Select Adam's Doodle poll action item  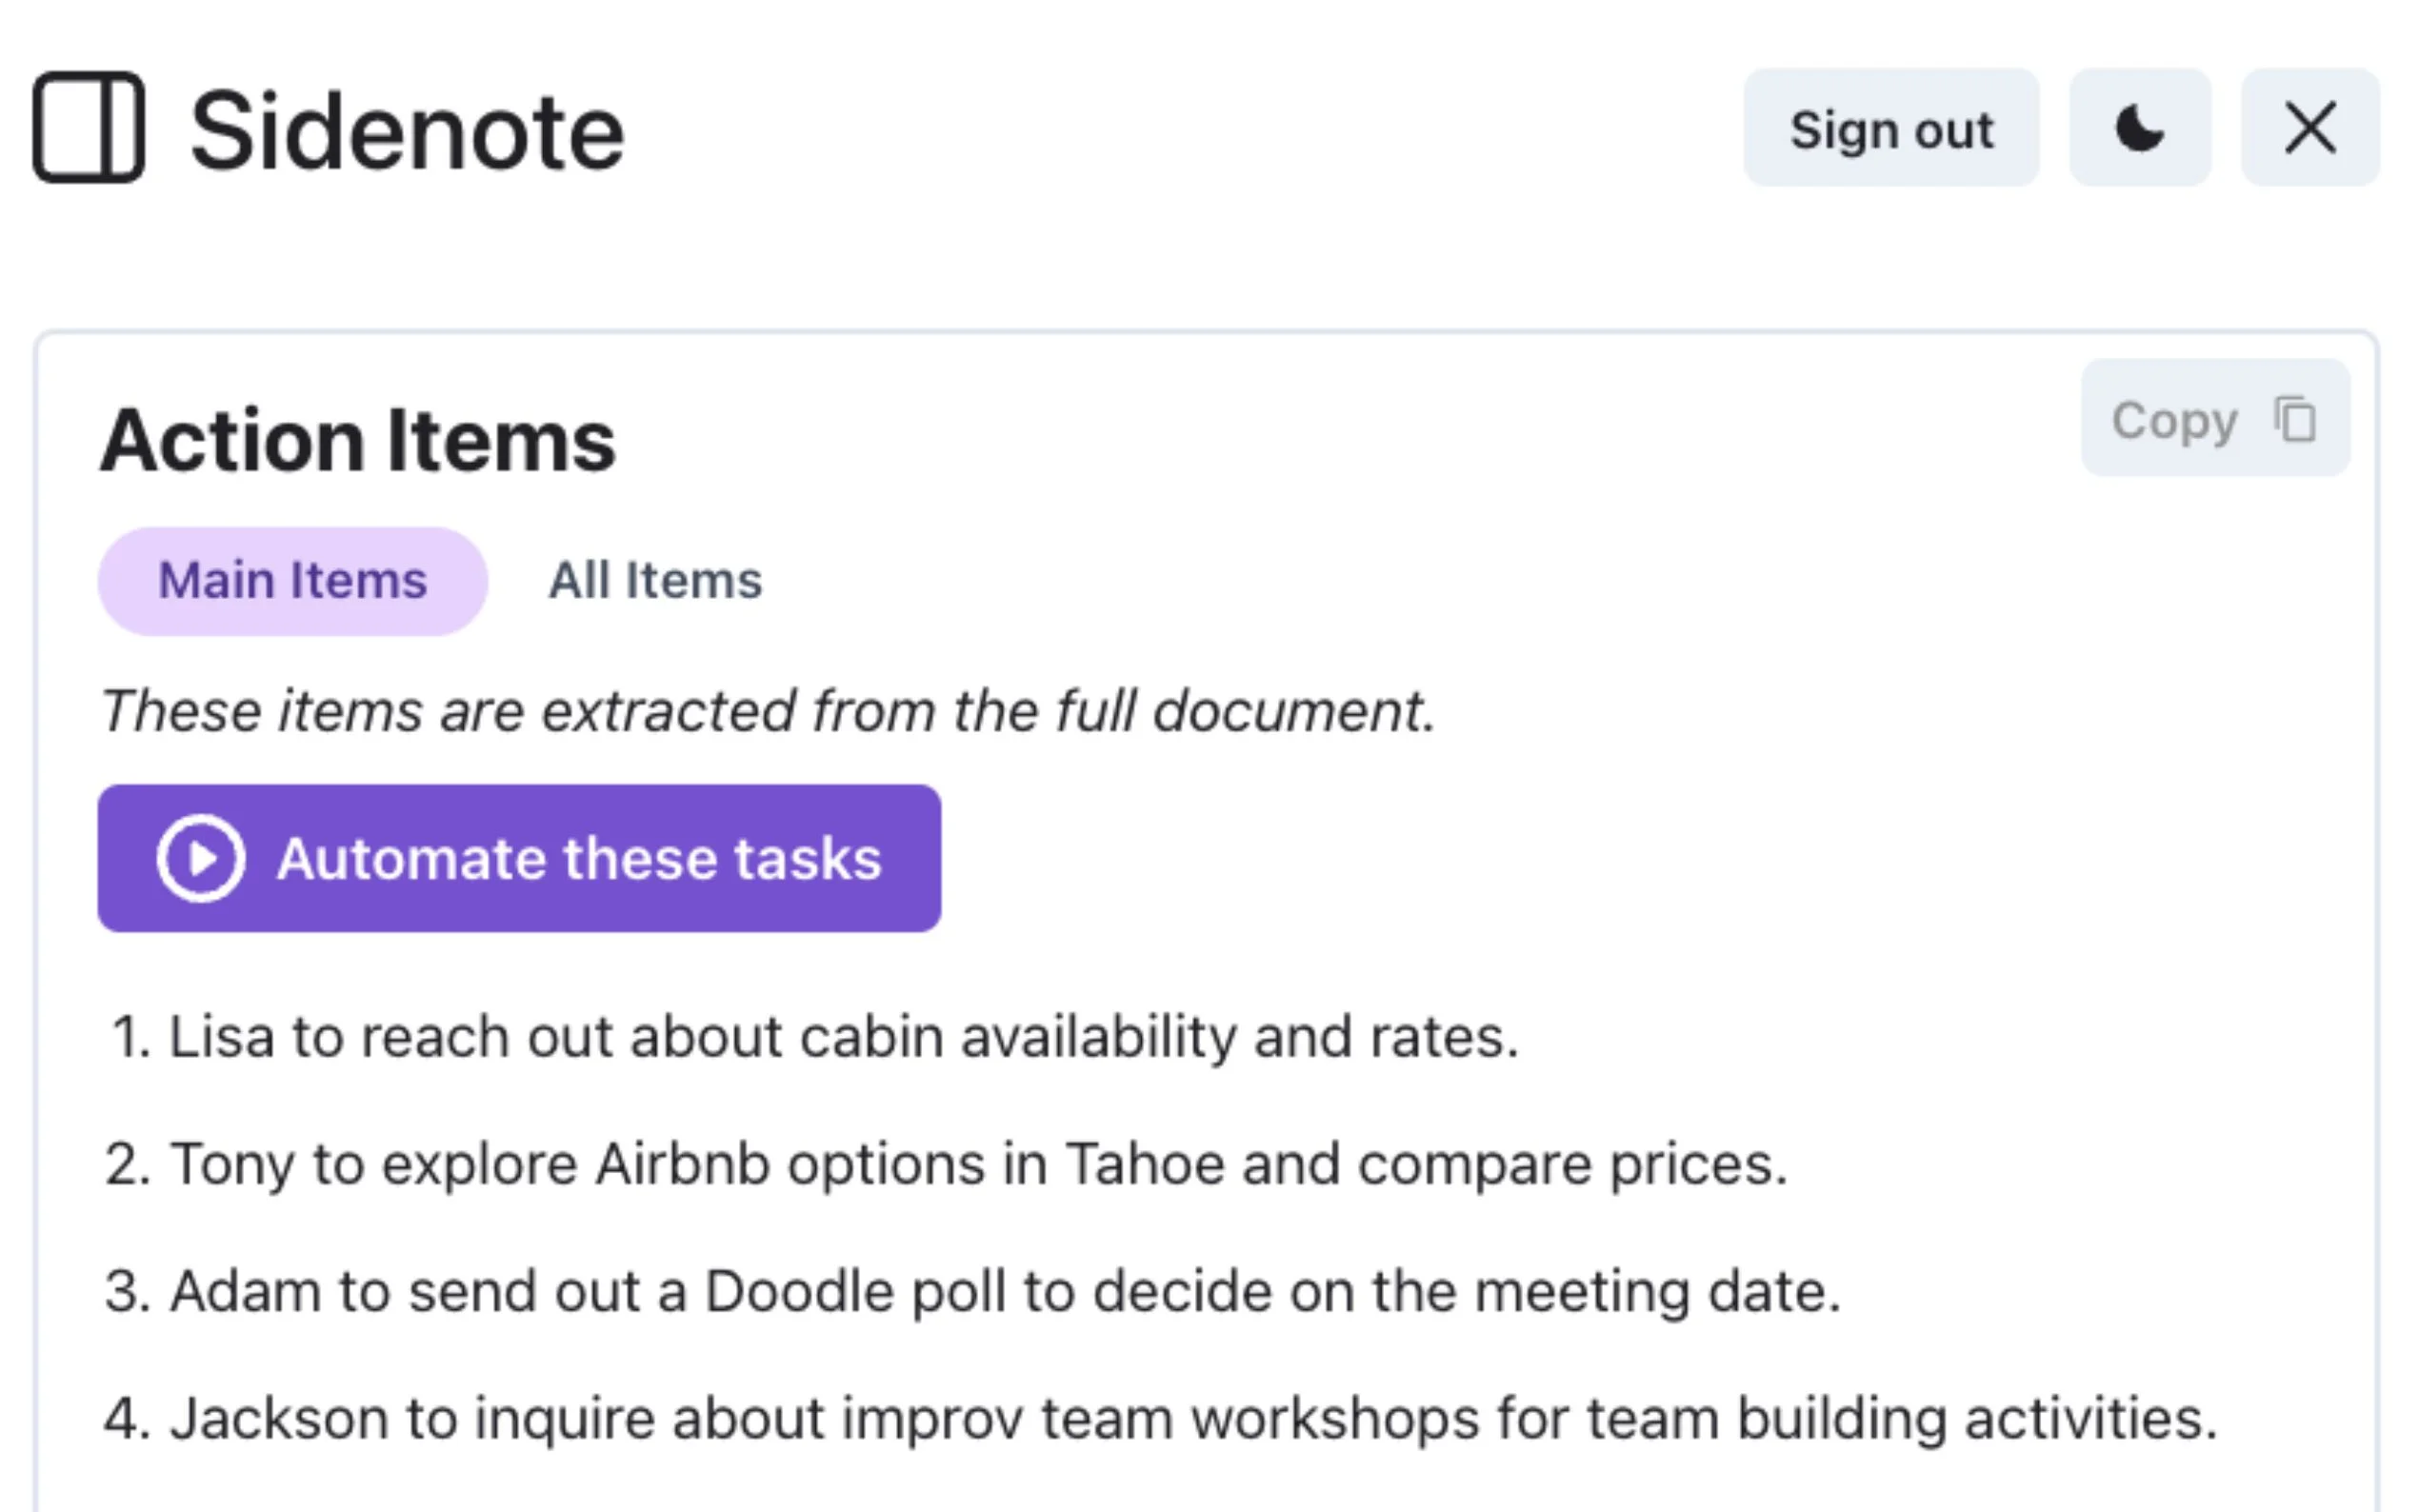pyautogui.click(x=1003, y=1291)
